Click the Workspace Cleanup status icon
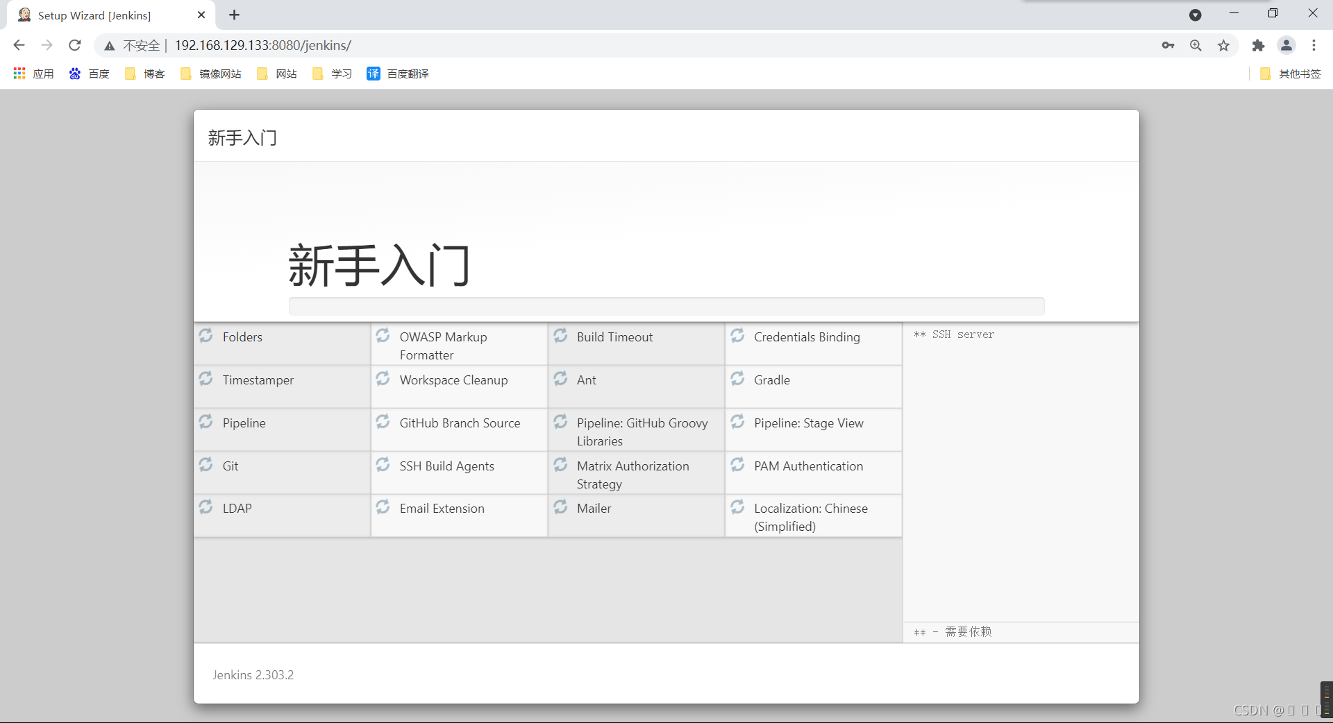The width and height of the screenshot is (1333, 723). [x=383, y=379]
